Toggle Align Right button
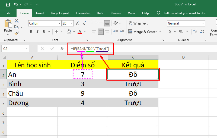 pos(107,32)
